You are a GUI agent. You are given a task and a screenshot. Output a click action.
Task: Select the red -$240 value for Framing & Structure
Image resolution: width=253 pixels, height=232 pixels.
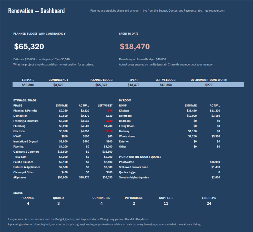pyautogui.click(x=109, y=121)
